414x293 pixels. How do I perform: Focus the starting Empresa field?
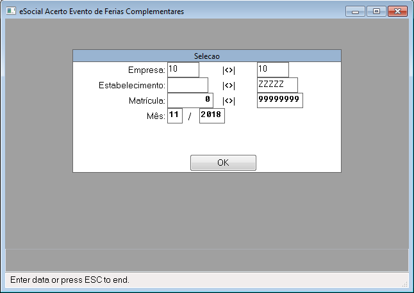pos(183,70)
